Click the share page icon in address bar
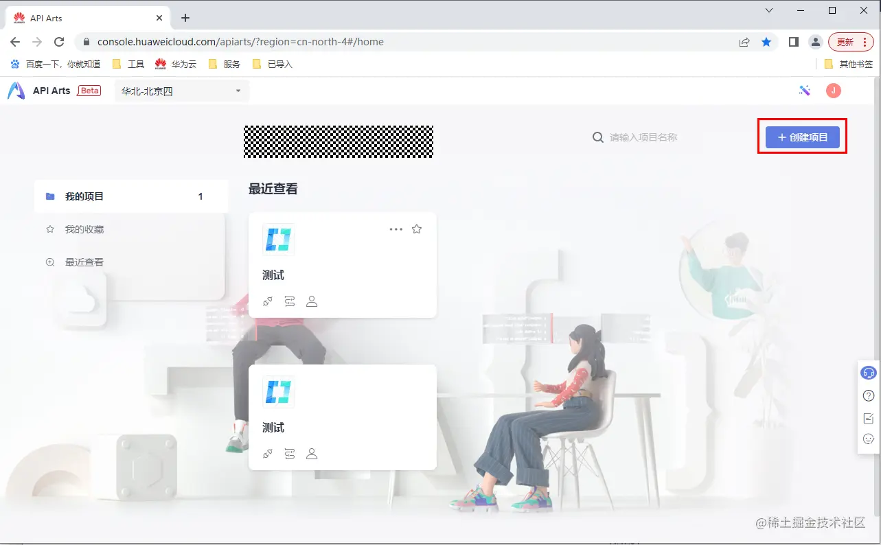Image resolution: width=881 pixels, height=545 pixels. 744,42
